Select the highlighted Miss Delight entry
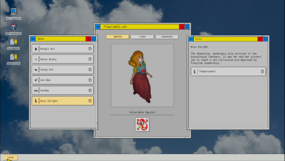The width and height of the screenshot is (285, 161). [x=63, y=101]
